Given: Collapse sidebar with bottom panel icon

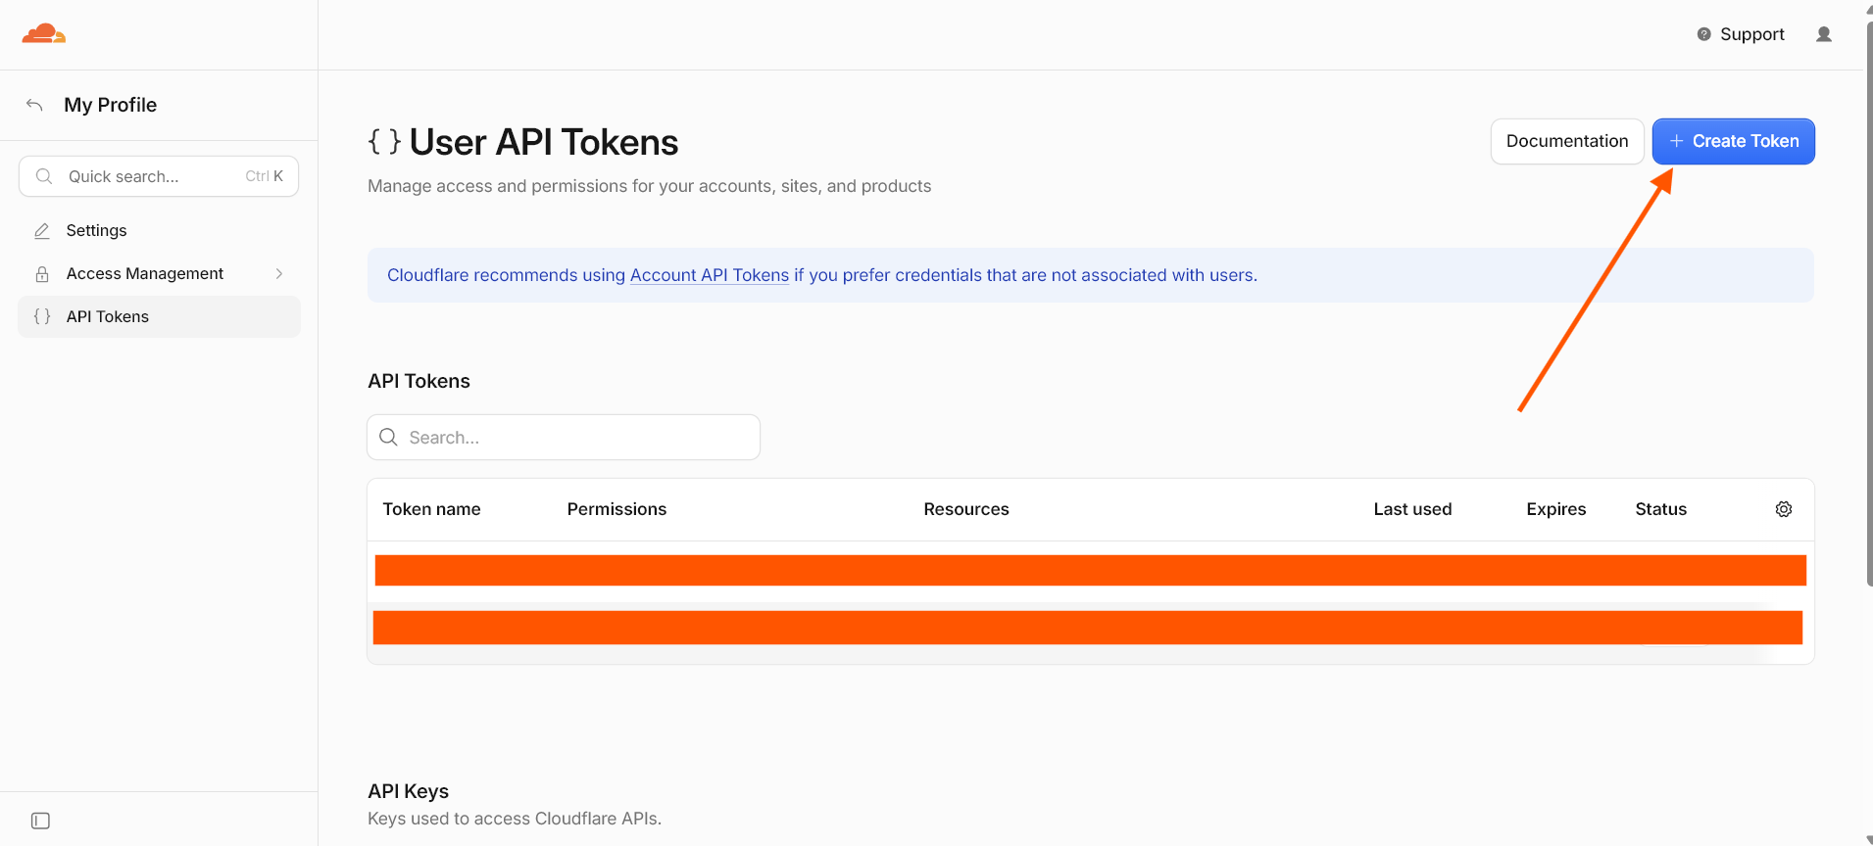Looking at the screenshot, I should 40,821.
